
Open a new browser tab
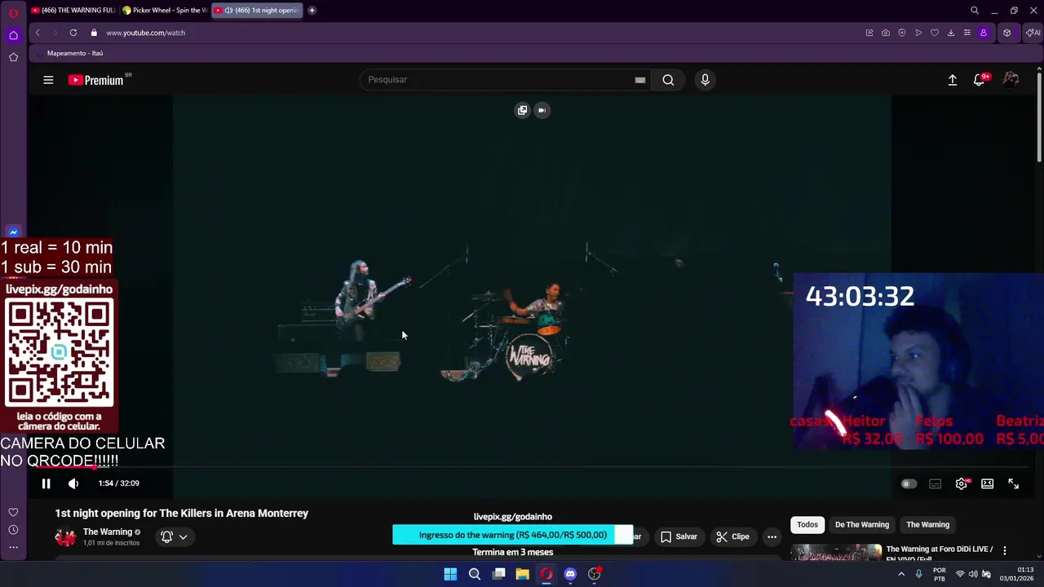[x=312, y=11]
